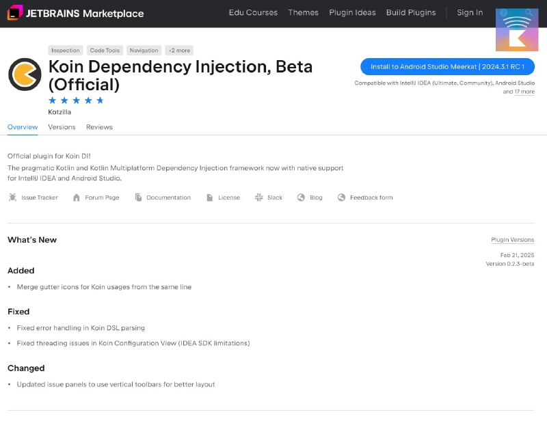Click Install to Android Studio Meerkat button
This screenshot has height=421, width=547.
(447, 66)
